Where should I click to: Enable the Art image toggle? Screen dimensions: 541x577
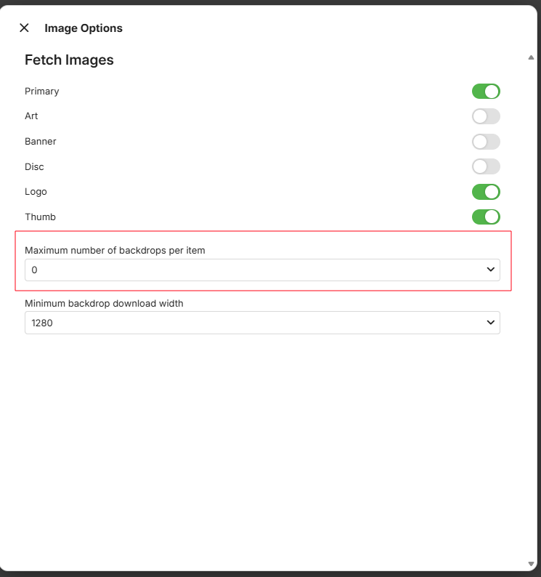point(486,116)
